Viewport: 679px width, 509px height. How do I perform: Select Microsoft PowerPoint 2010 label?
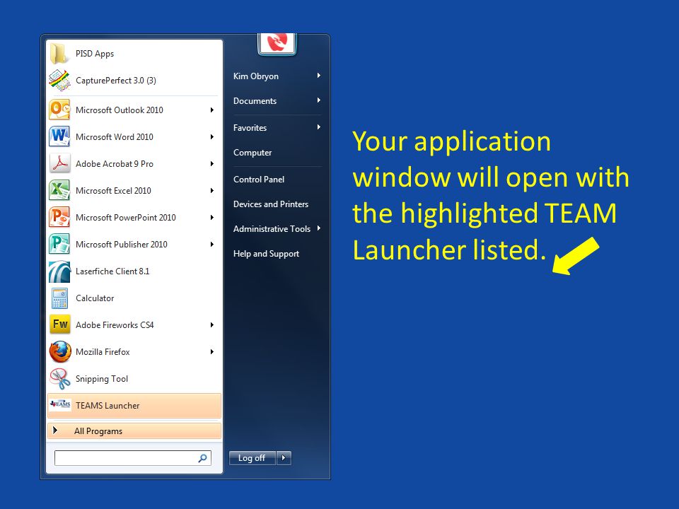126,218
